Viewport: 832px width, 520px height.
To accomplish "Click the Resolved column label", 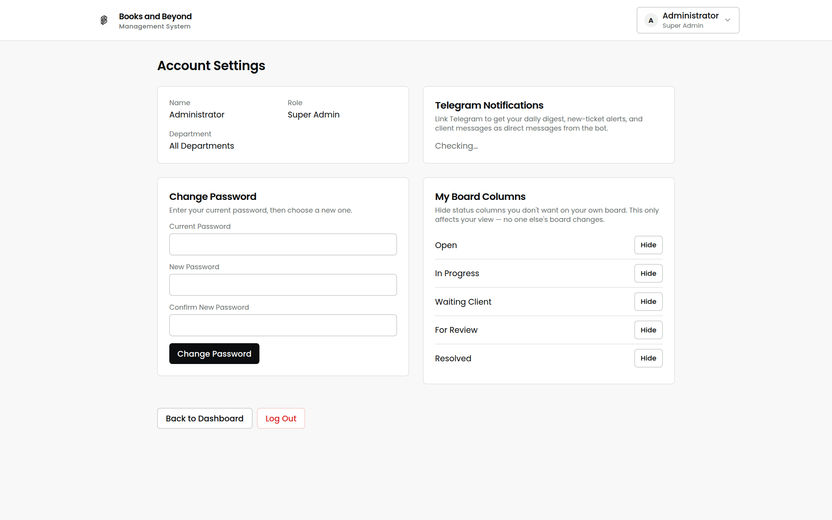I will 453,358.
